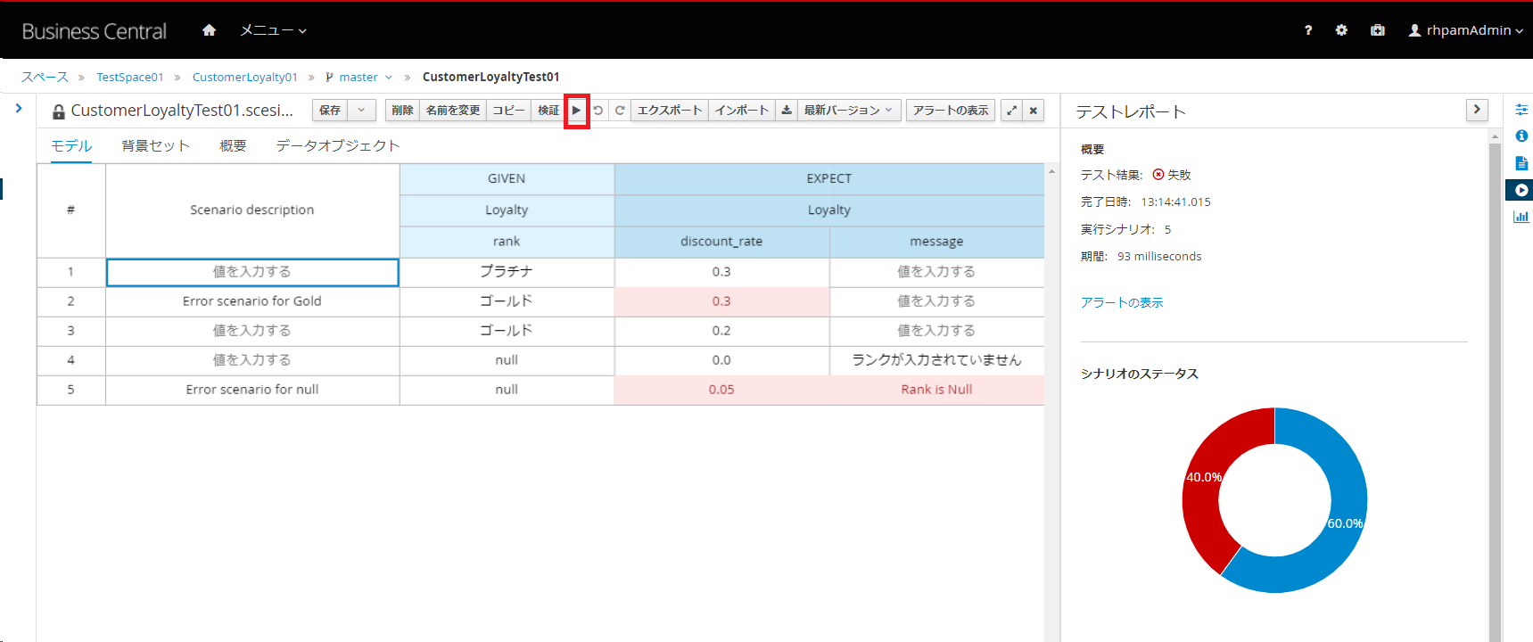Select the プラチナ rank cell

tap(507, 272)
